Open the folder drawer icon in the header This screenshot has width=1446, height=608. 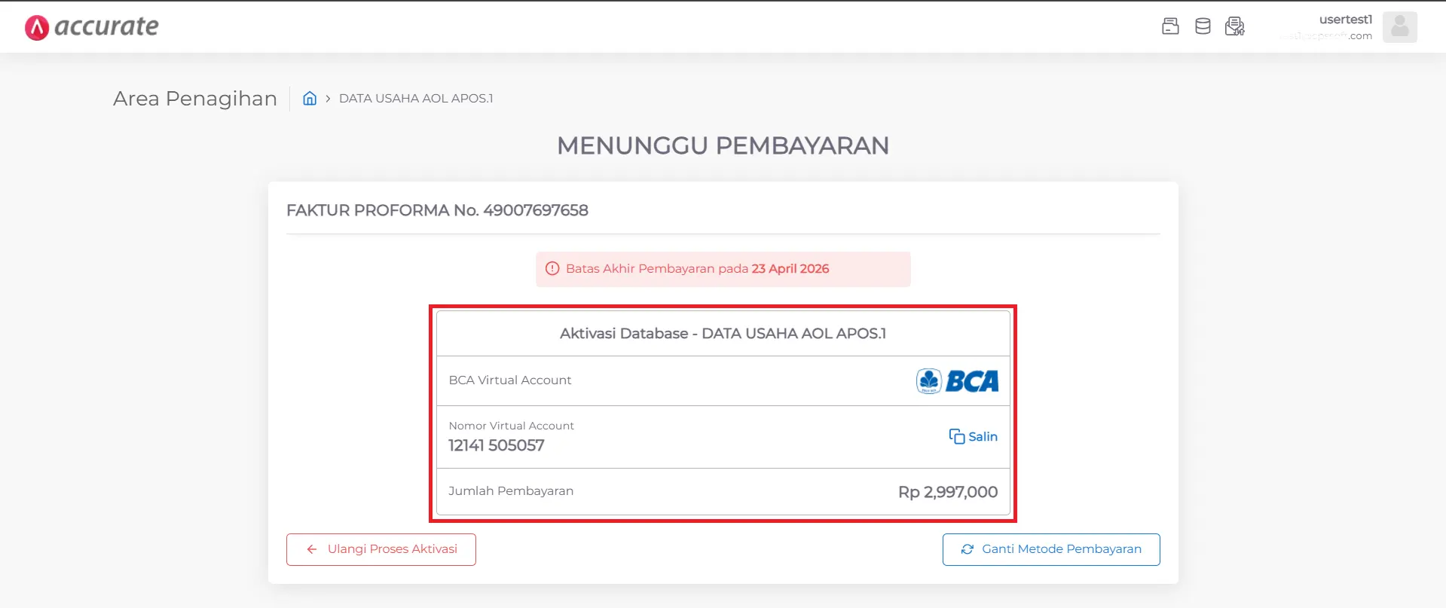pyautogui.click(x=1170, y=26)
